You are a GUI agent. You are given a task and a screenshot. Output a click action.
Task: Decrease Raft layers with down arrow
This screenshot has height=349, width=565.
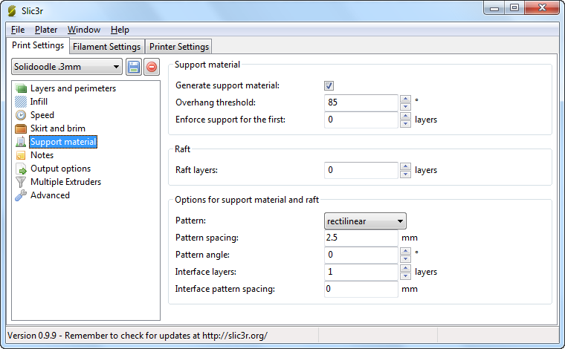pyautogui.click(x=405, y=174)
